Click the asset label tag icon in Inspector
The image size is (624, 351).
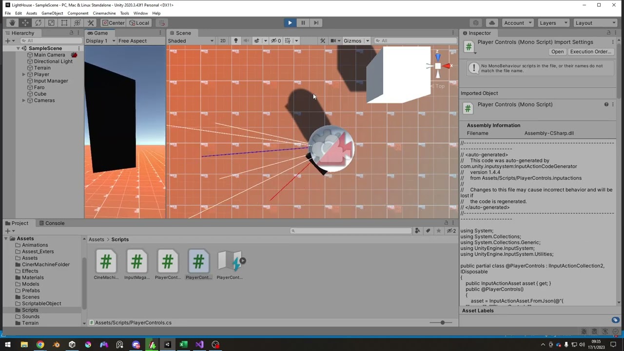pyautogui.click(x=615, y=320)
